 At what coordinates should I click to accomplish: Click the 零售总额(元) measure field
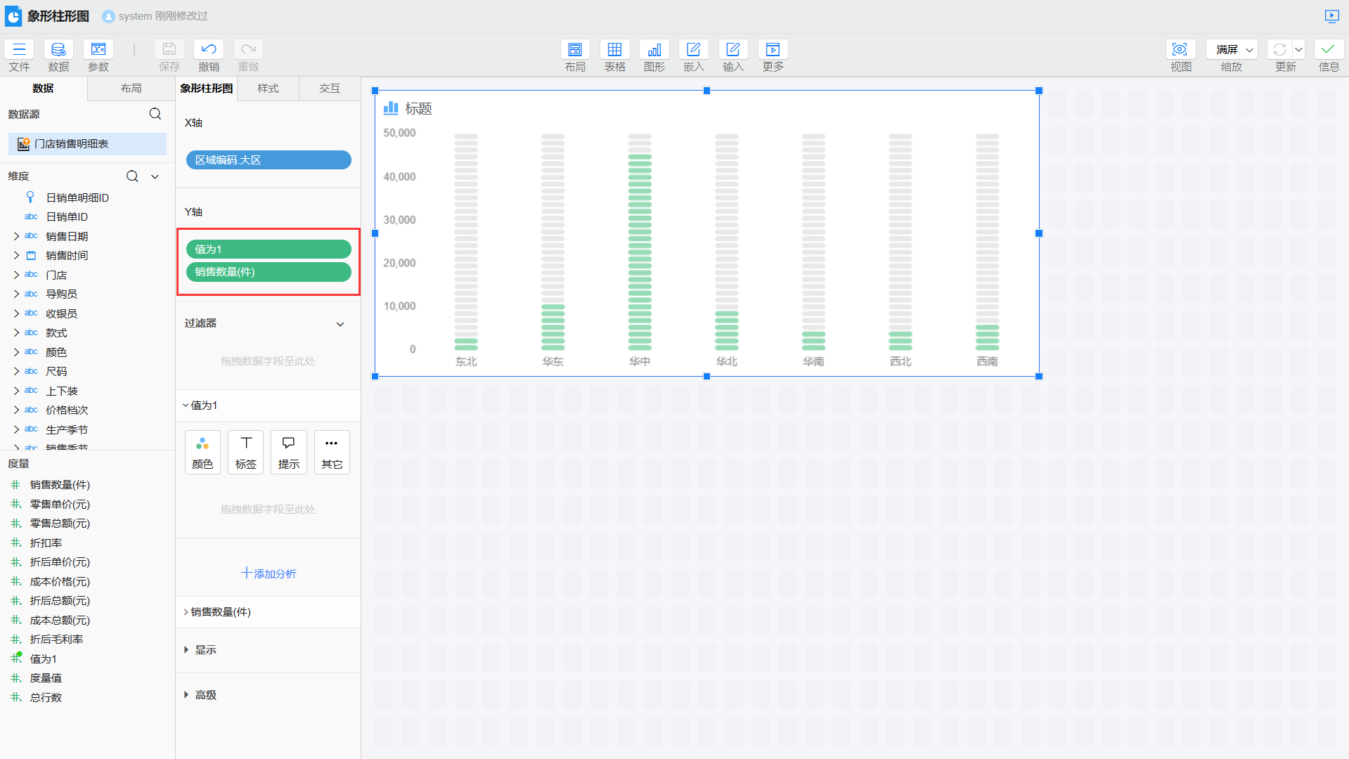[60, 524]
